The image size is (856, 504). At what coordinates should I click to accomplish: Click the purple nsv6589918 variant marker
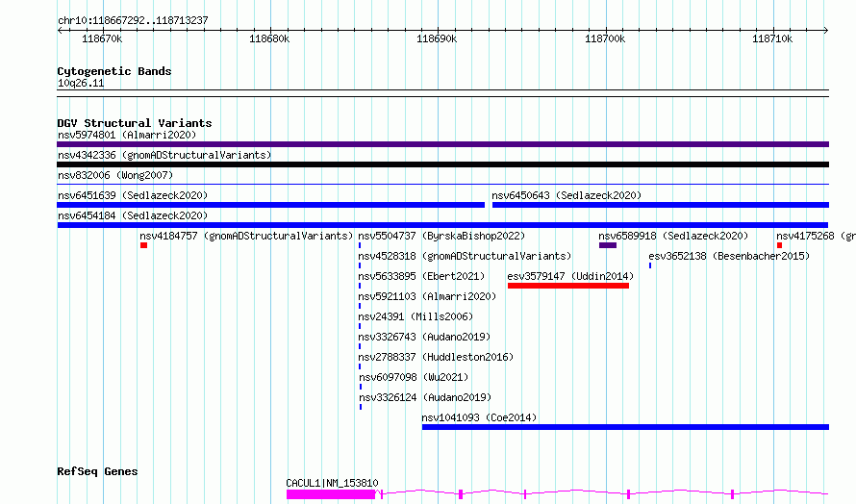608,245
